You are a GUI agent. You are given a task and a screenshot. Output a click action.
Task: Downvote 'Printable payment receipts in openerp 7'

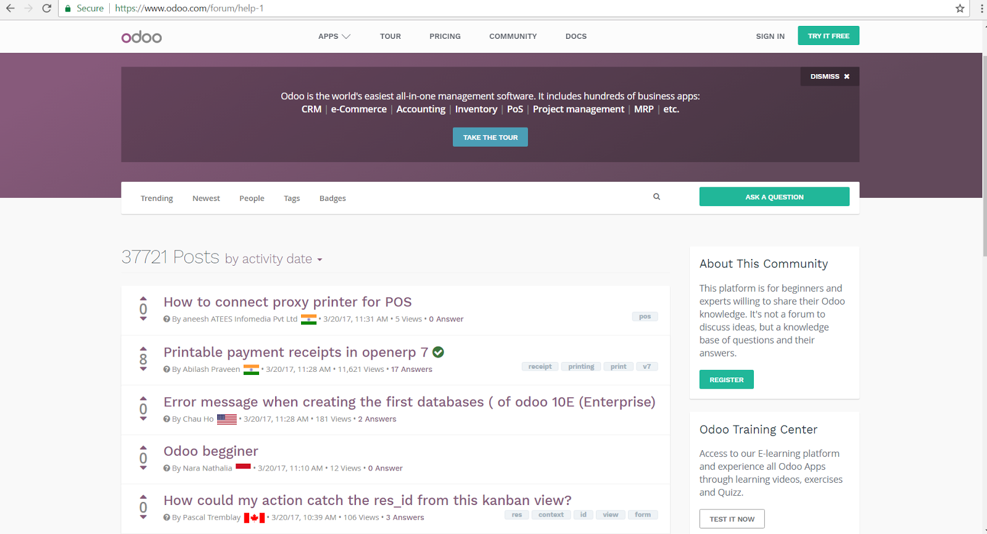pos(143,369)
